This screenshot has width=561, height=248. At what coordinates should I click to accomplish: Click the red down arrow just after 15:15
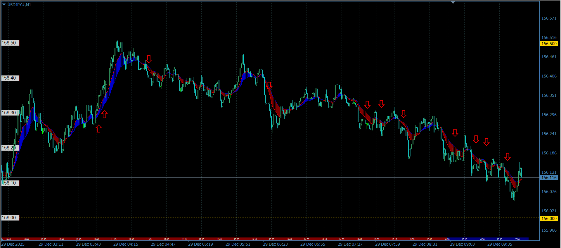(404, 114)
